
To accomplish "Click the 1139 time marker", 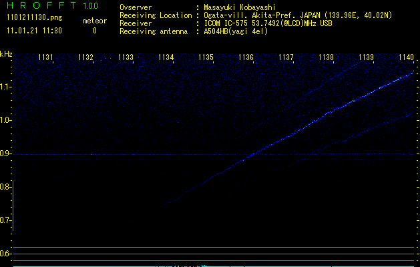I will tap(366, 57).
